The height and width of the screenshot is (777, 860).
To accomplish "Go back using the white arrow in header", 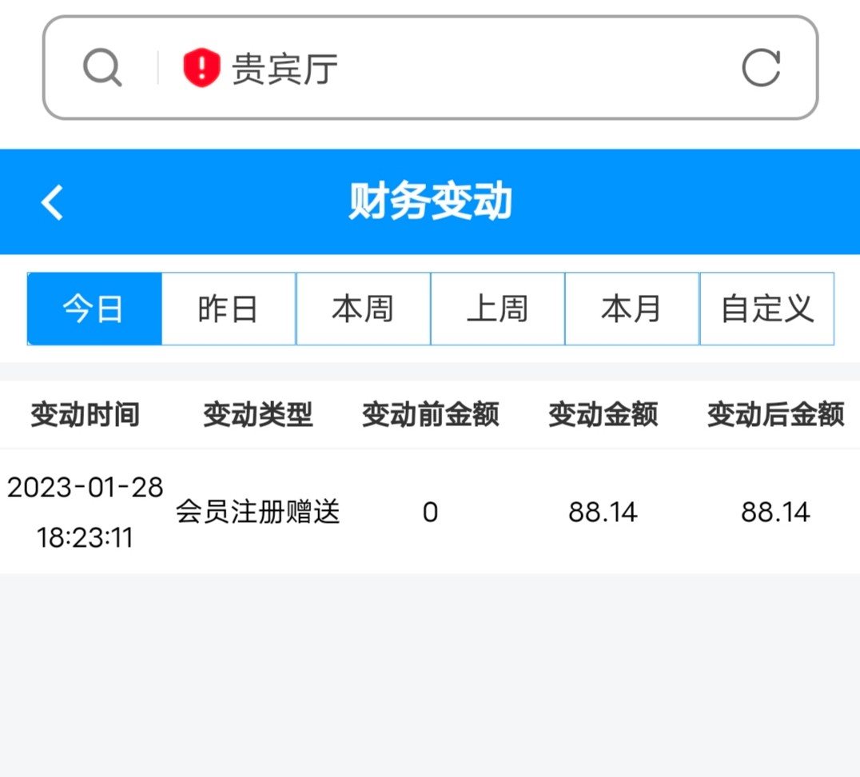I will point(53,201).
